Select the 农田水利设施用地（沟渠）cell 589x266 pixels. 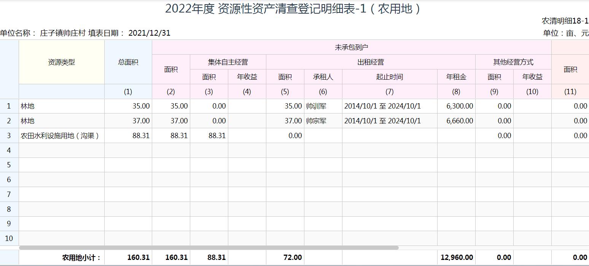(62, 136)
